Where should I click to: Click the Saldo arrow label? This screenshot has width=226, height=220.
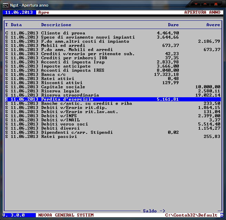pyautogui.click(x=154, y=211)
